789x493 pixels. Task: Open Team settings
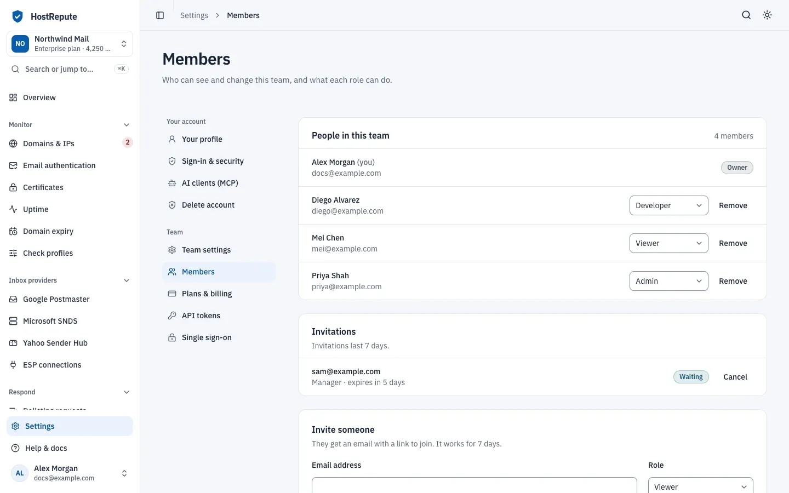(219, 250)
